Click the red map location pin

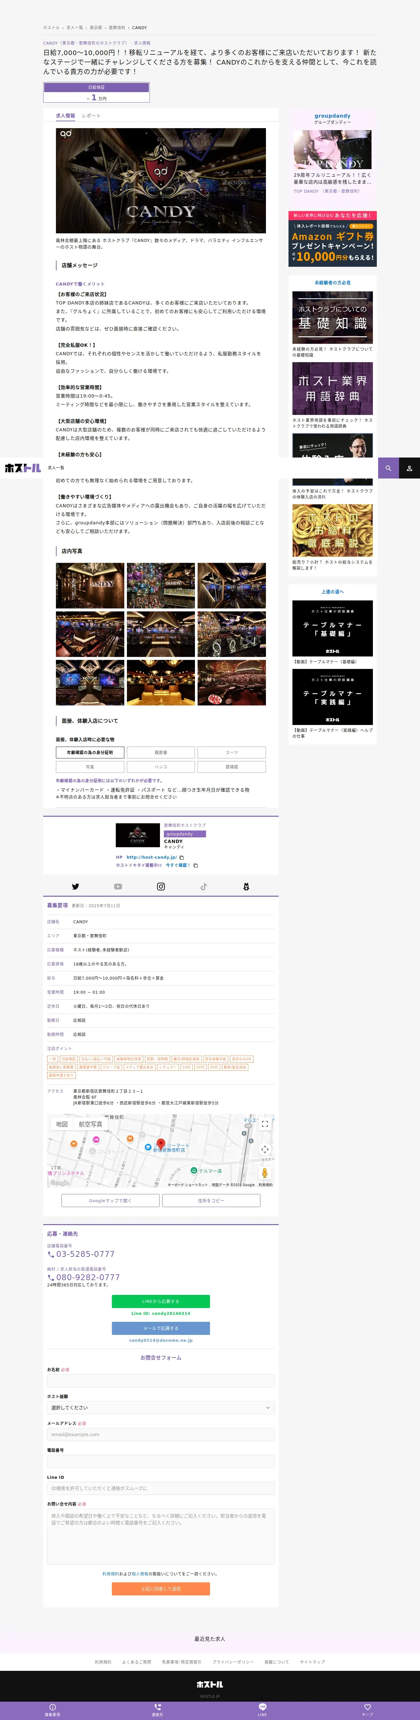(x=161, y=1144)
